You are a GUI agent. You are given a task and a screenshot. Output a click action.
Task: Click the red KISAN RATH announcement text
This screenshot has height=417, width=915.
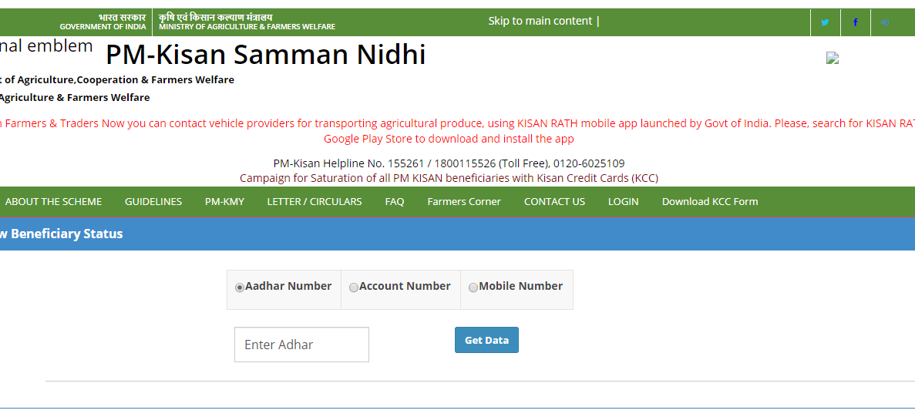pos(458,131)
